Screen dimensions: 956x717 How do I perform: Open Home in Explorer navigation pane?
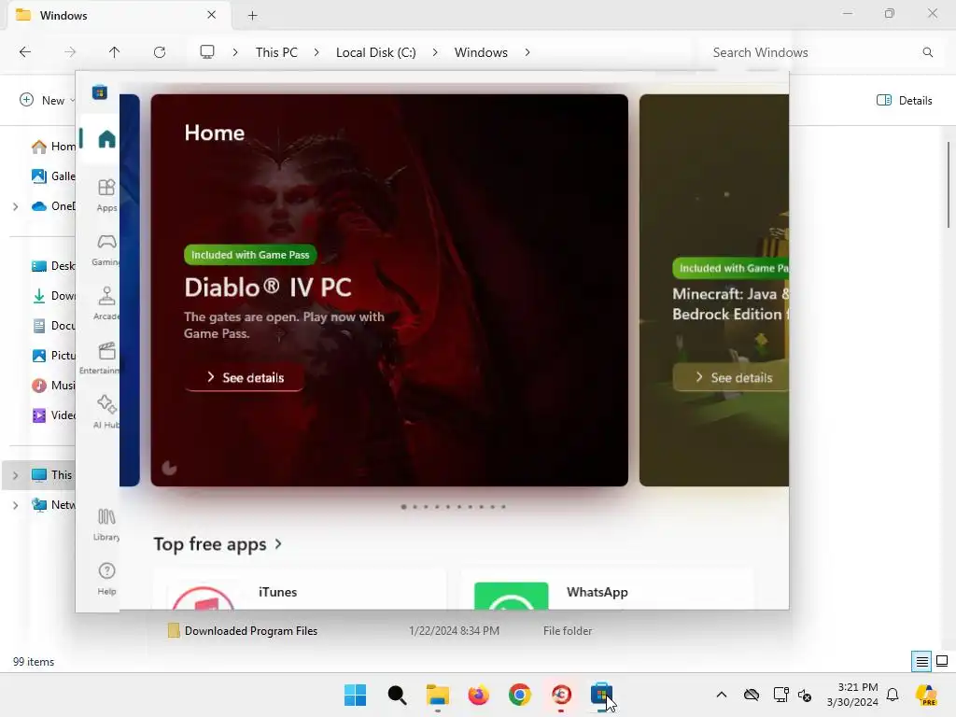point(53,147)
